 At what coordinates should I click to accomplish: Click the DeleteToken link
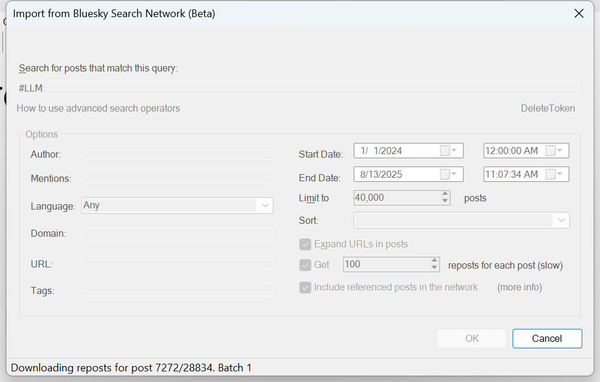pyautogui.click(x=547, y=108)
